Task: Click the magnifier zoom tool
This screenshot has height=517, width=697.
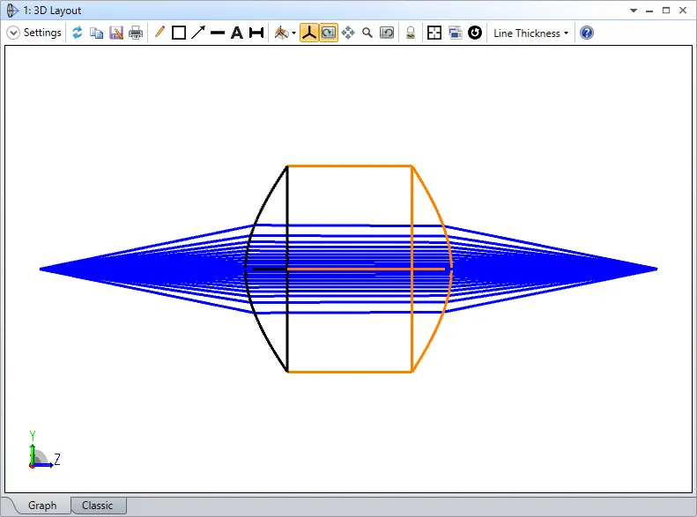Action: [x=367, y=33]
